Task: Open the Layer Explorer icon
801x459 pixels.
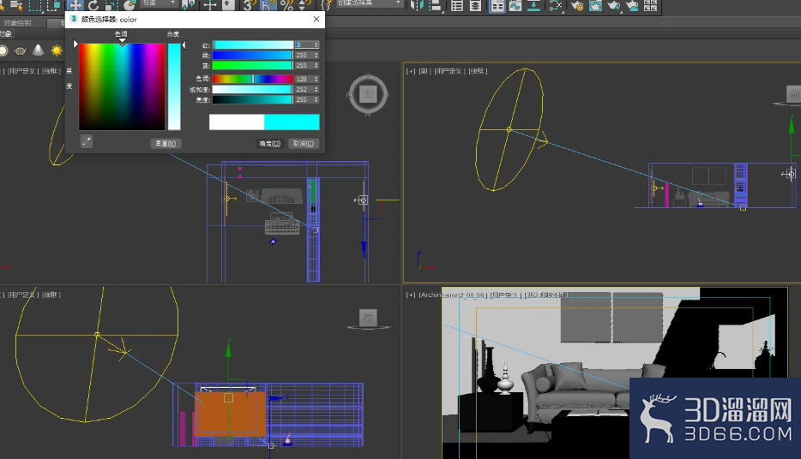Action: point(476,5)
